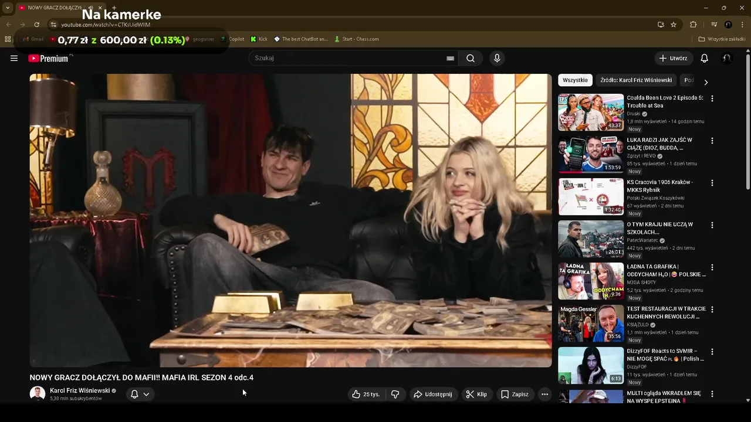Open the Utwórz create button
This screenshot has height=422, width=751.
[674, 58]
